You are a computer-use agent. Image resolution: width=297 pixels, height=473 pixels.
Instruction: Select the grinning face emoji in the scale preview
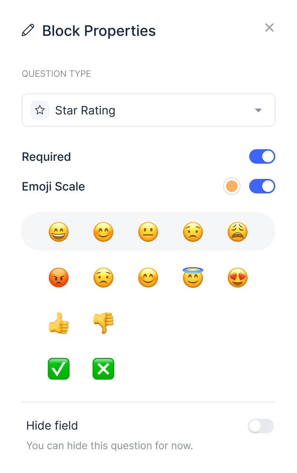59,232
